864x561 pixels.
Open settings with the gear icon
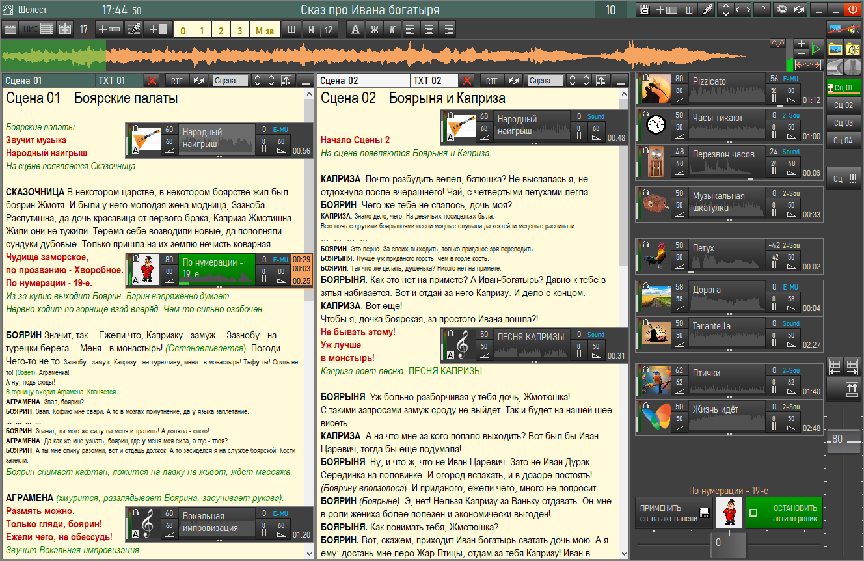pyautogui.click(x=781, y=10)
